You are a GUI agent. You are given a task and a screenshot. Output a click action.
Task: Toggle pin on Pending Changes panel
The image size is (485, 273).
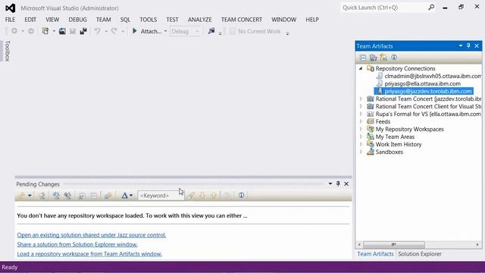click(338, 184)
